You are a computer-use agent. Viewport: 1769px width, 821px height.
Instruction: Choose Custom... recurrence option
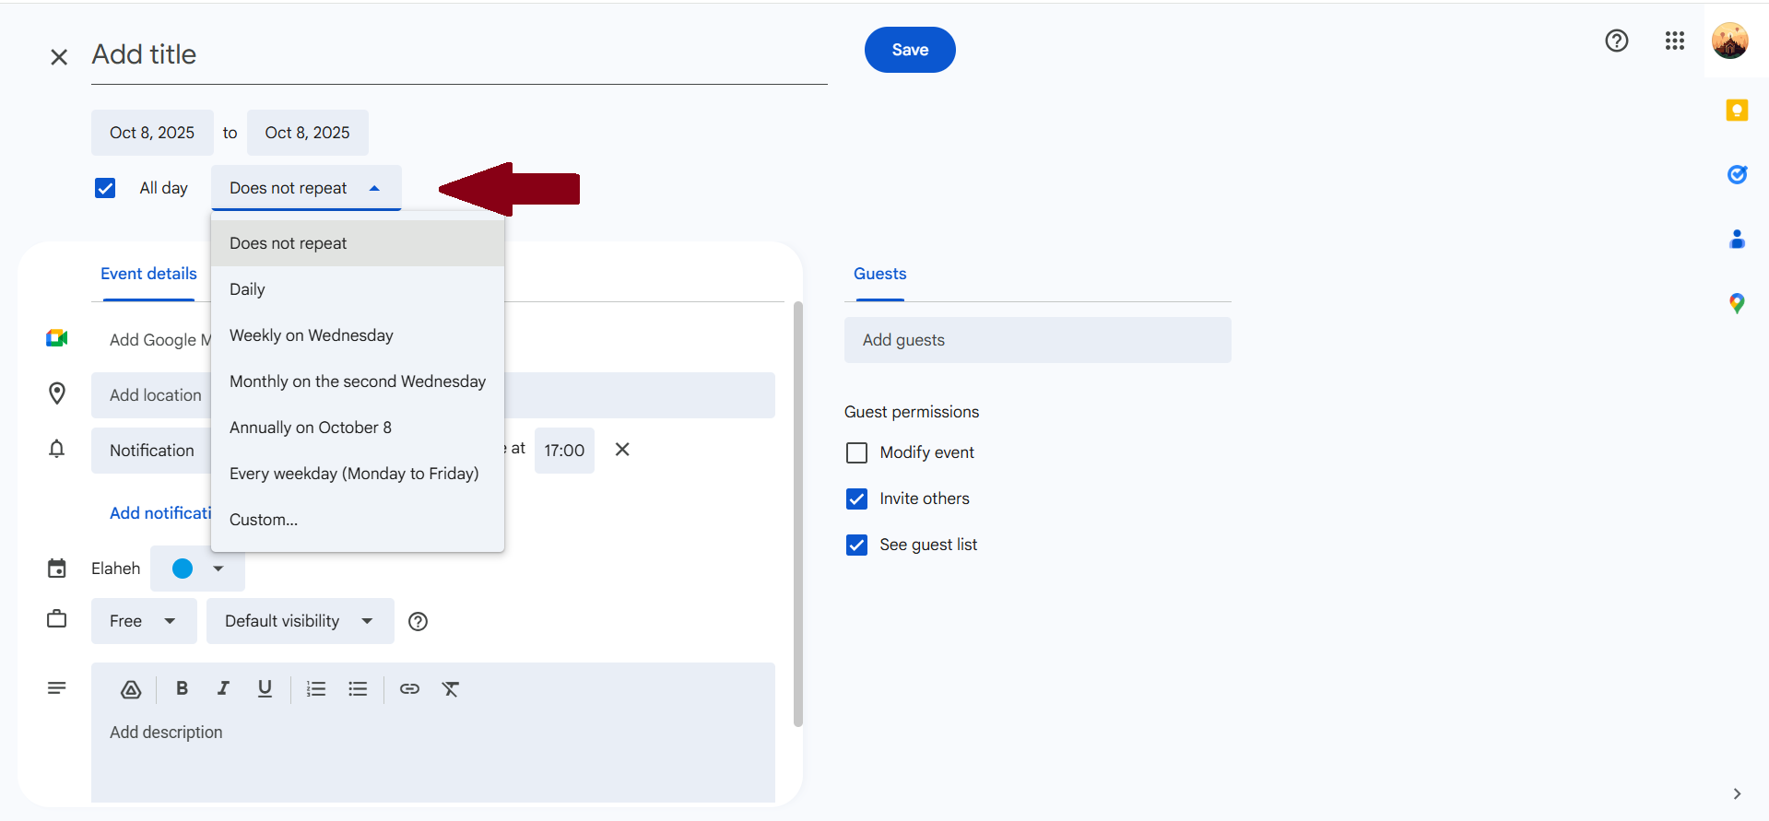coord(264,520)
